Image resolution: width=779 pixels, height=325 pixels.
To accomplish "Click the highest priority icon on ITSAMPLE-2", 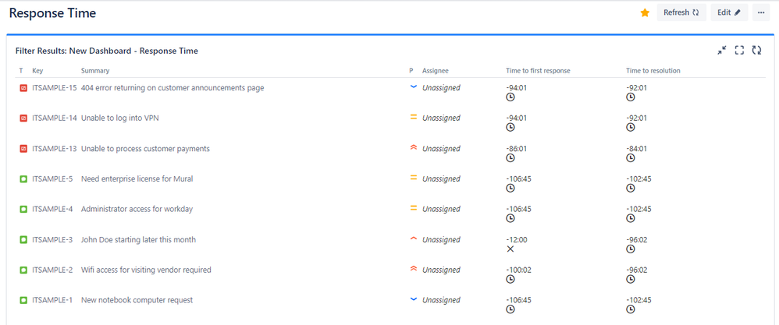I will pyautogui.click(x=413, y=269).
